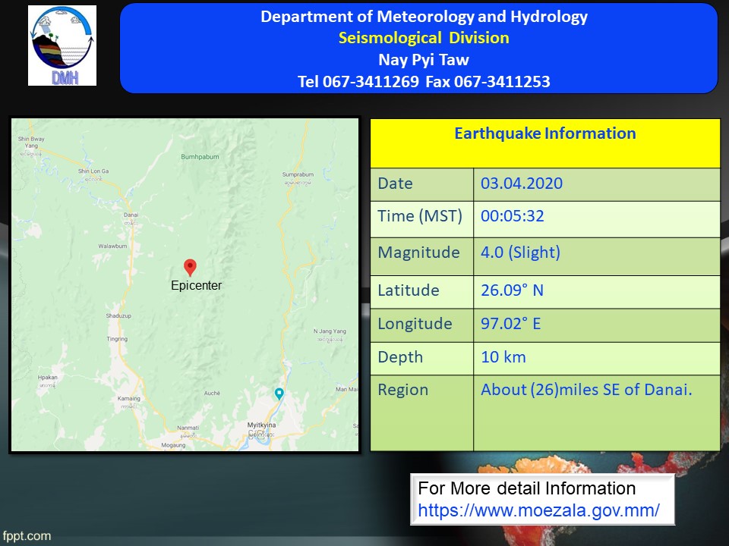Click 'Hpakan' label on the map
Screen dimensions: 729x546
(47, 378)
